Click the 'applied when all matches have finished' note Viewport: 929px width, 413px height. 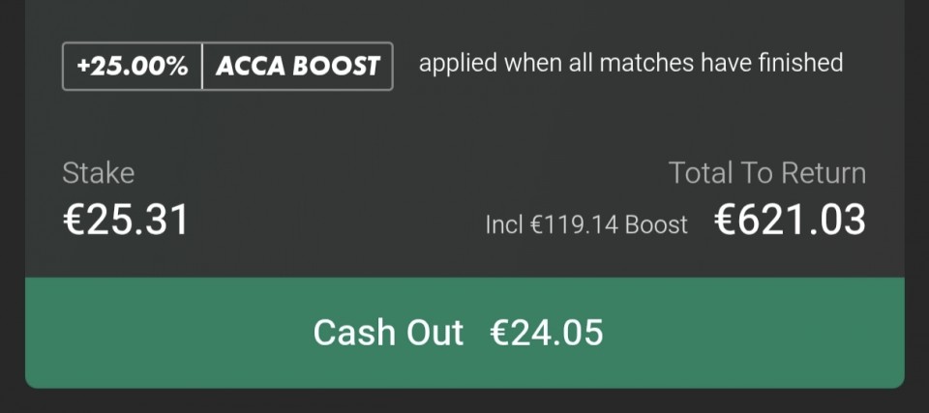630,64
